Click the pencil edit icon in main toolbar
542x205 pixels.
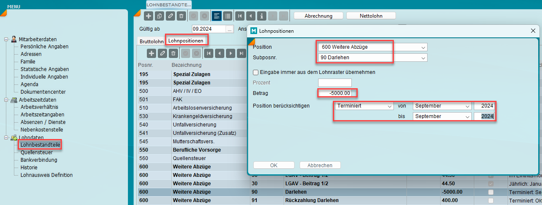coord(170,16)
